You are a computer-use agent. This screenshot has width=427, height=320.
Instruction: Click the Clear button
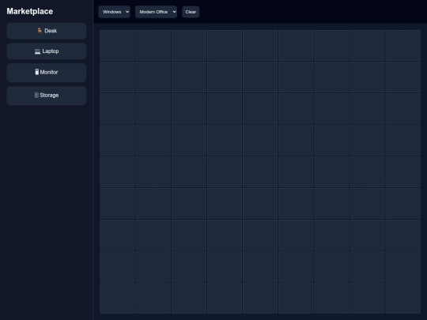tap(191, 12)
